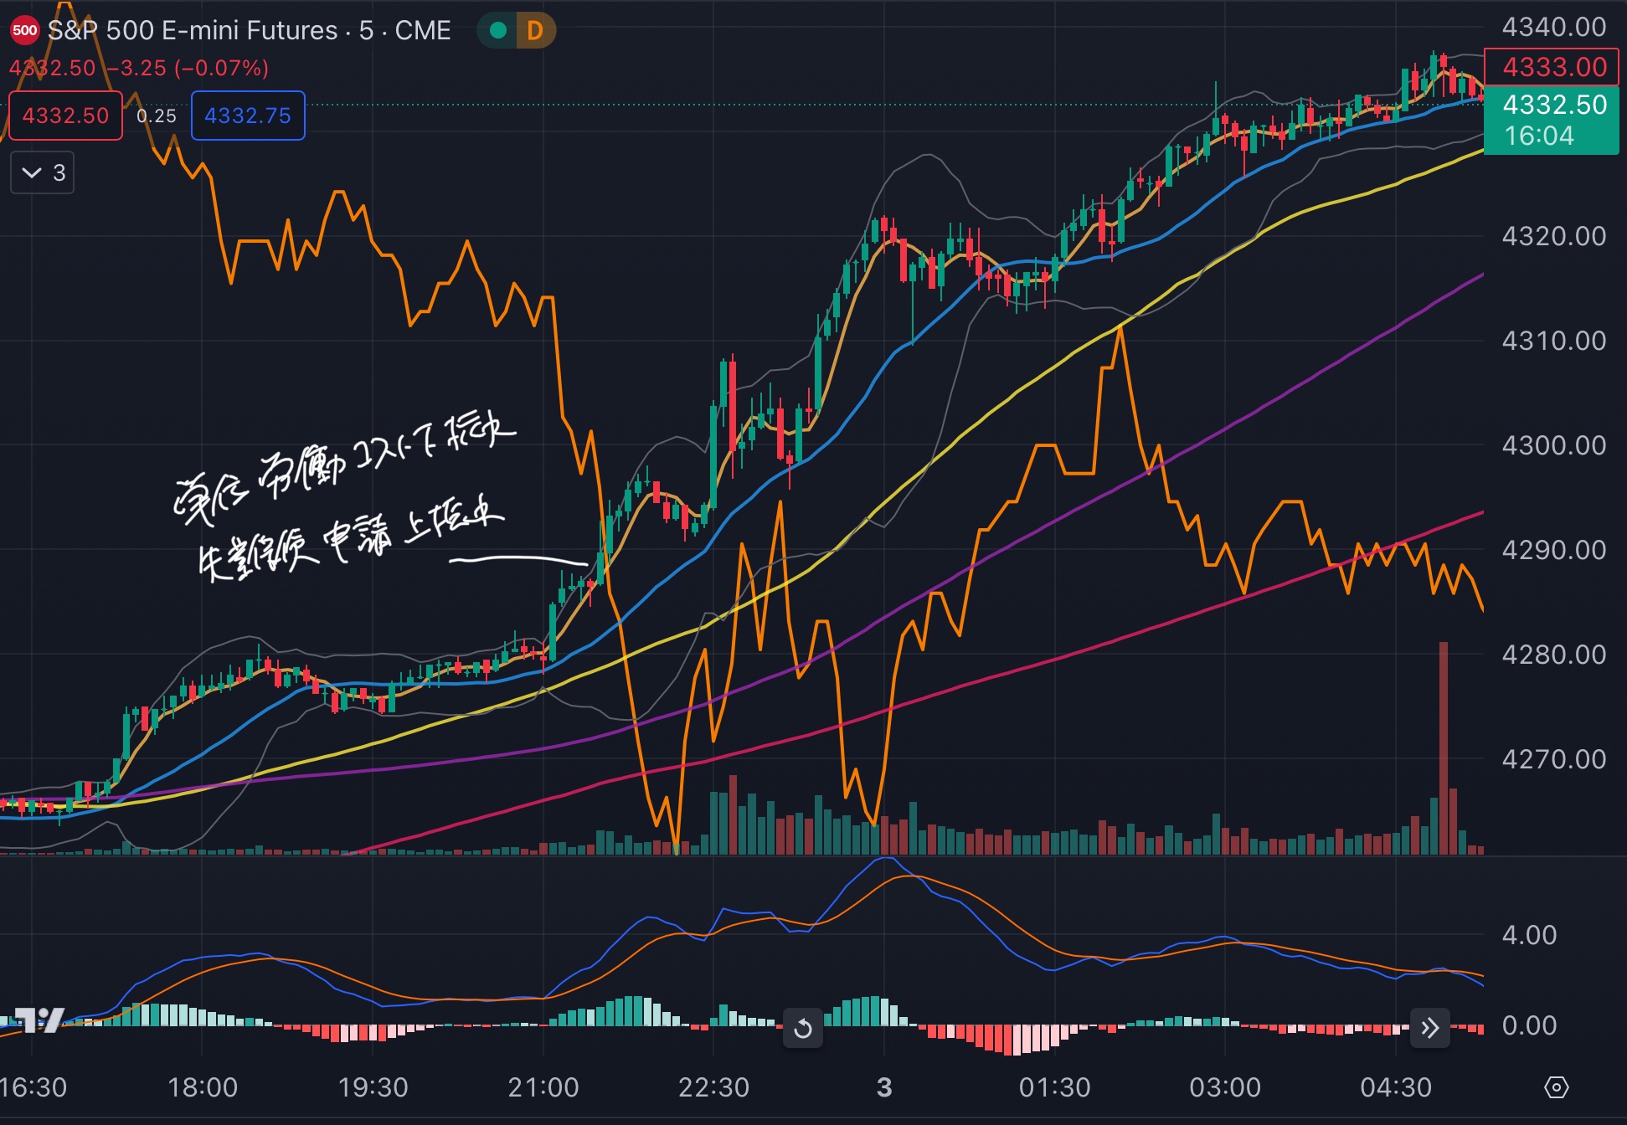Select the bold 3 date marker
Screen dimensions: 1627x1125
point(884,1087)
